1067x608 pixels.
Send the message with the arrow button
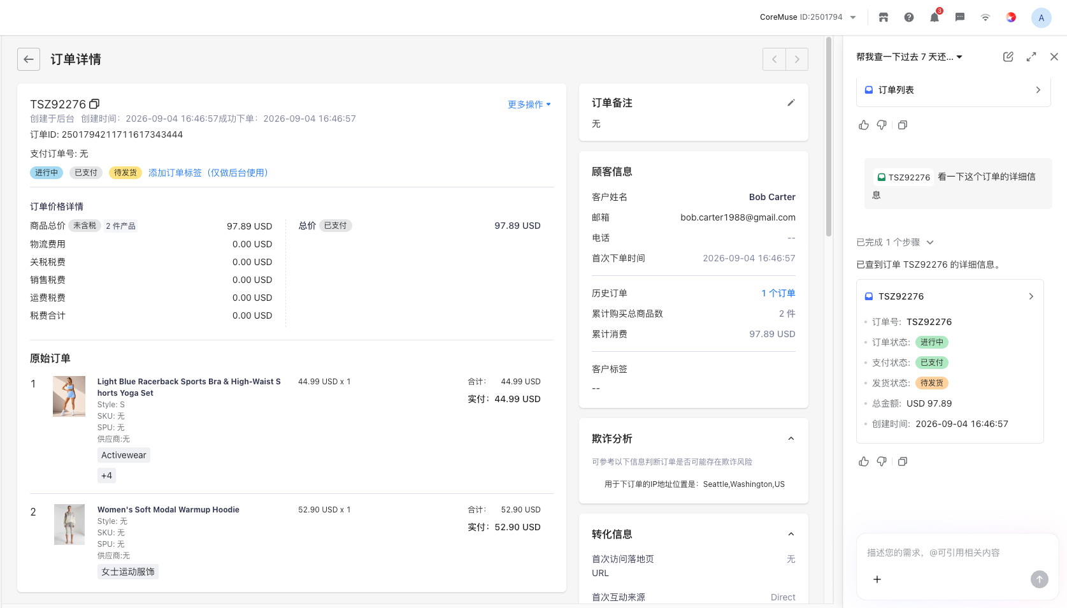click(x=1040, y=579)
